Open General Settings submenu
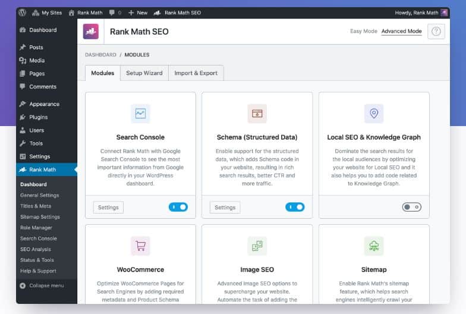The height and width of the screenshot is (314, 466). pos(39,195)
